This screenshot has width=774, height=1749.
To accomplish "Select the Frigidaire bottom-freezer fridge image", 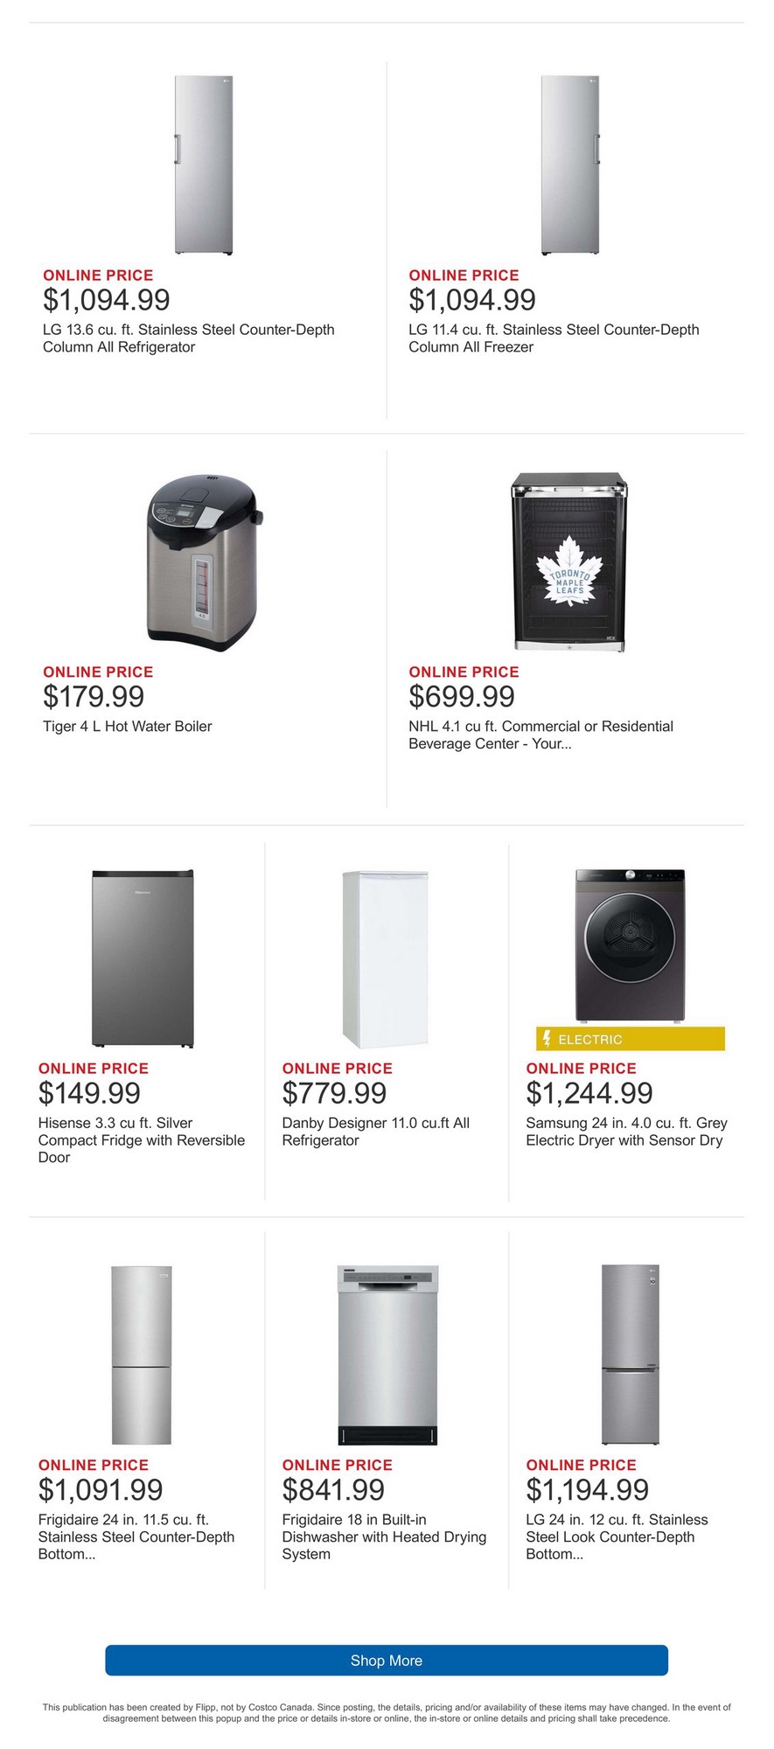I will coord(142,1355).
